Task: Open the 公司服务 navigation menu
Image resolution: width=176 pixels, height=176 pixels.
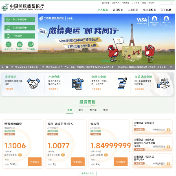Action: [x=118, y=10]
